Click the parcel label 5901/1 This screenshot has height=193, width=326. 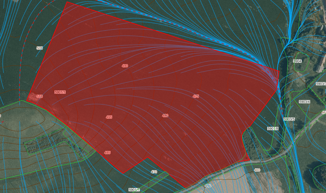point(60,92)
